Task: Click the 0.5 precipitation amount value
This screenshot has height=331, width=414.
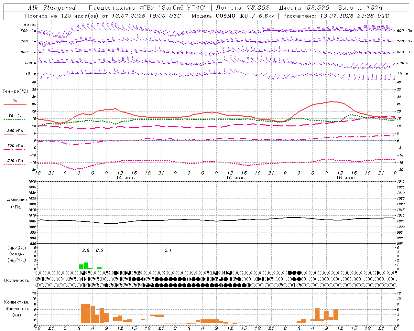Action: pyautogui.click(x=100, y=251)
